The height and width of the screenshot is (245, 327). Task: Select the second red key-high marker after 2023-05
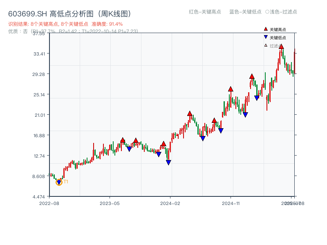136,140
